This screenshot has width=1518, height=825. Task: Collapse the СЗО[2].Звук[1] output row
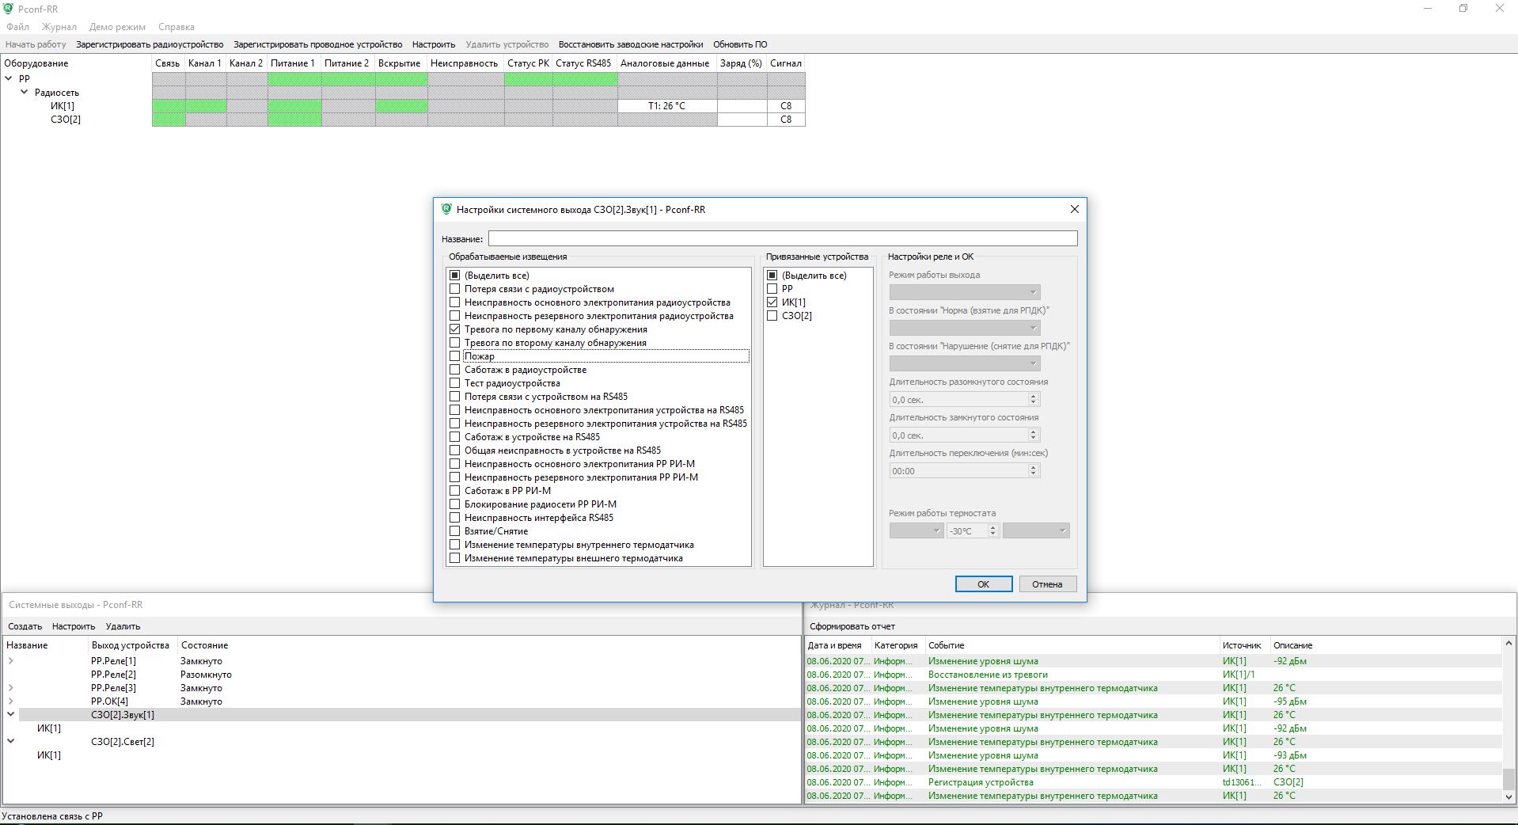pyautogui.click(x=11, y=714)
